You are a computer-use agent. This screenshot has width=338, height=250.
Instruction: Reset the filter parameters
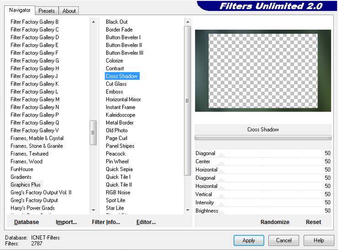(x=313, y=222)
